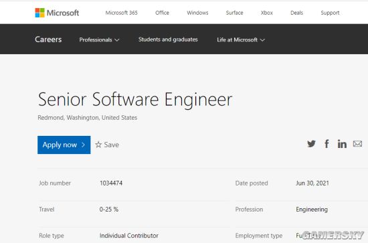Image resolution: width=368 pixels, height=243 pixels.
Task: Share the job on LinkedIn
Action: [x=342, y=144]
